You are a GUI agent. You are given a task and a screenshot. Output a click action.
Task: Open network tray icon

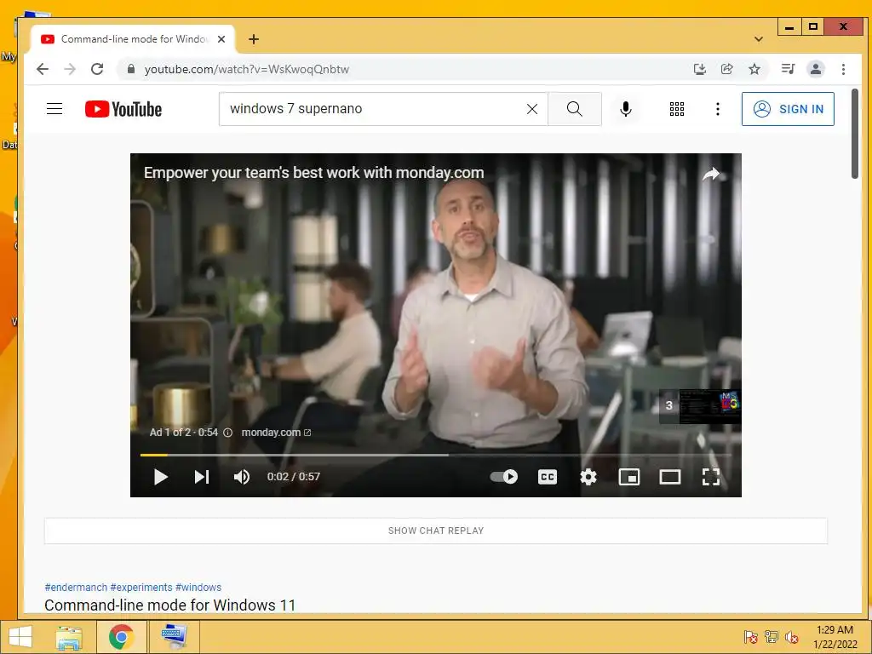click(772, 637)
